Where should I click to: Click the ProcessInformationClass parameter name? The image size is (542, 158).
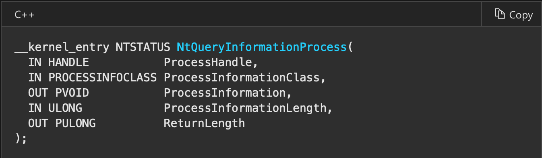pos(241,78)
